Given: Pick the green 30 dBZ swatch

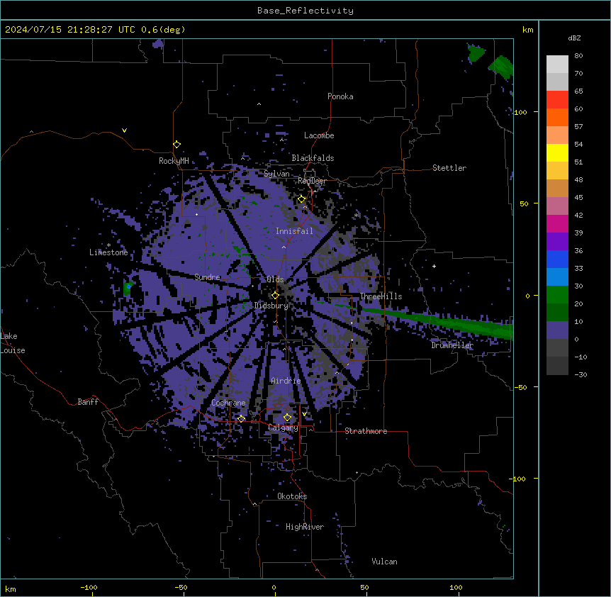Looking at the screenshot, I should [x=557, y=295].
